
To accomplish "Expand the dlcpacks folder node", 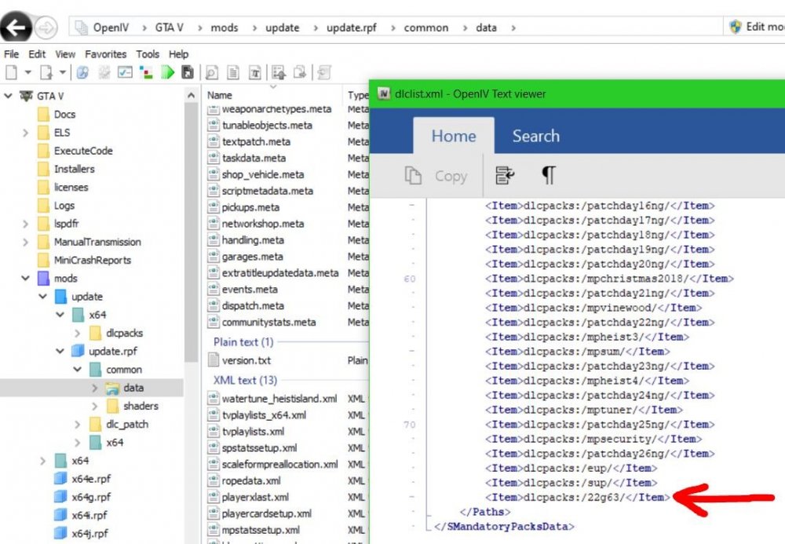I will [x=78, y=334].
